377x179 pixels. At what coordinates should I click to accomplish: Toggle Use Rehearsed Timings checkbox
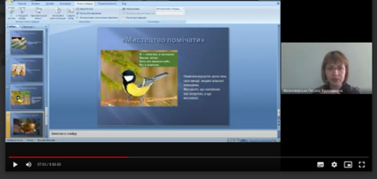pyautogui.click(x=78, y=17)
